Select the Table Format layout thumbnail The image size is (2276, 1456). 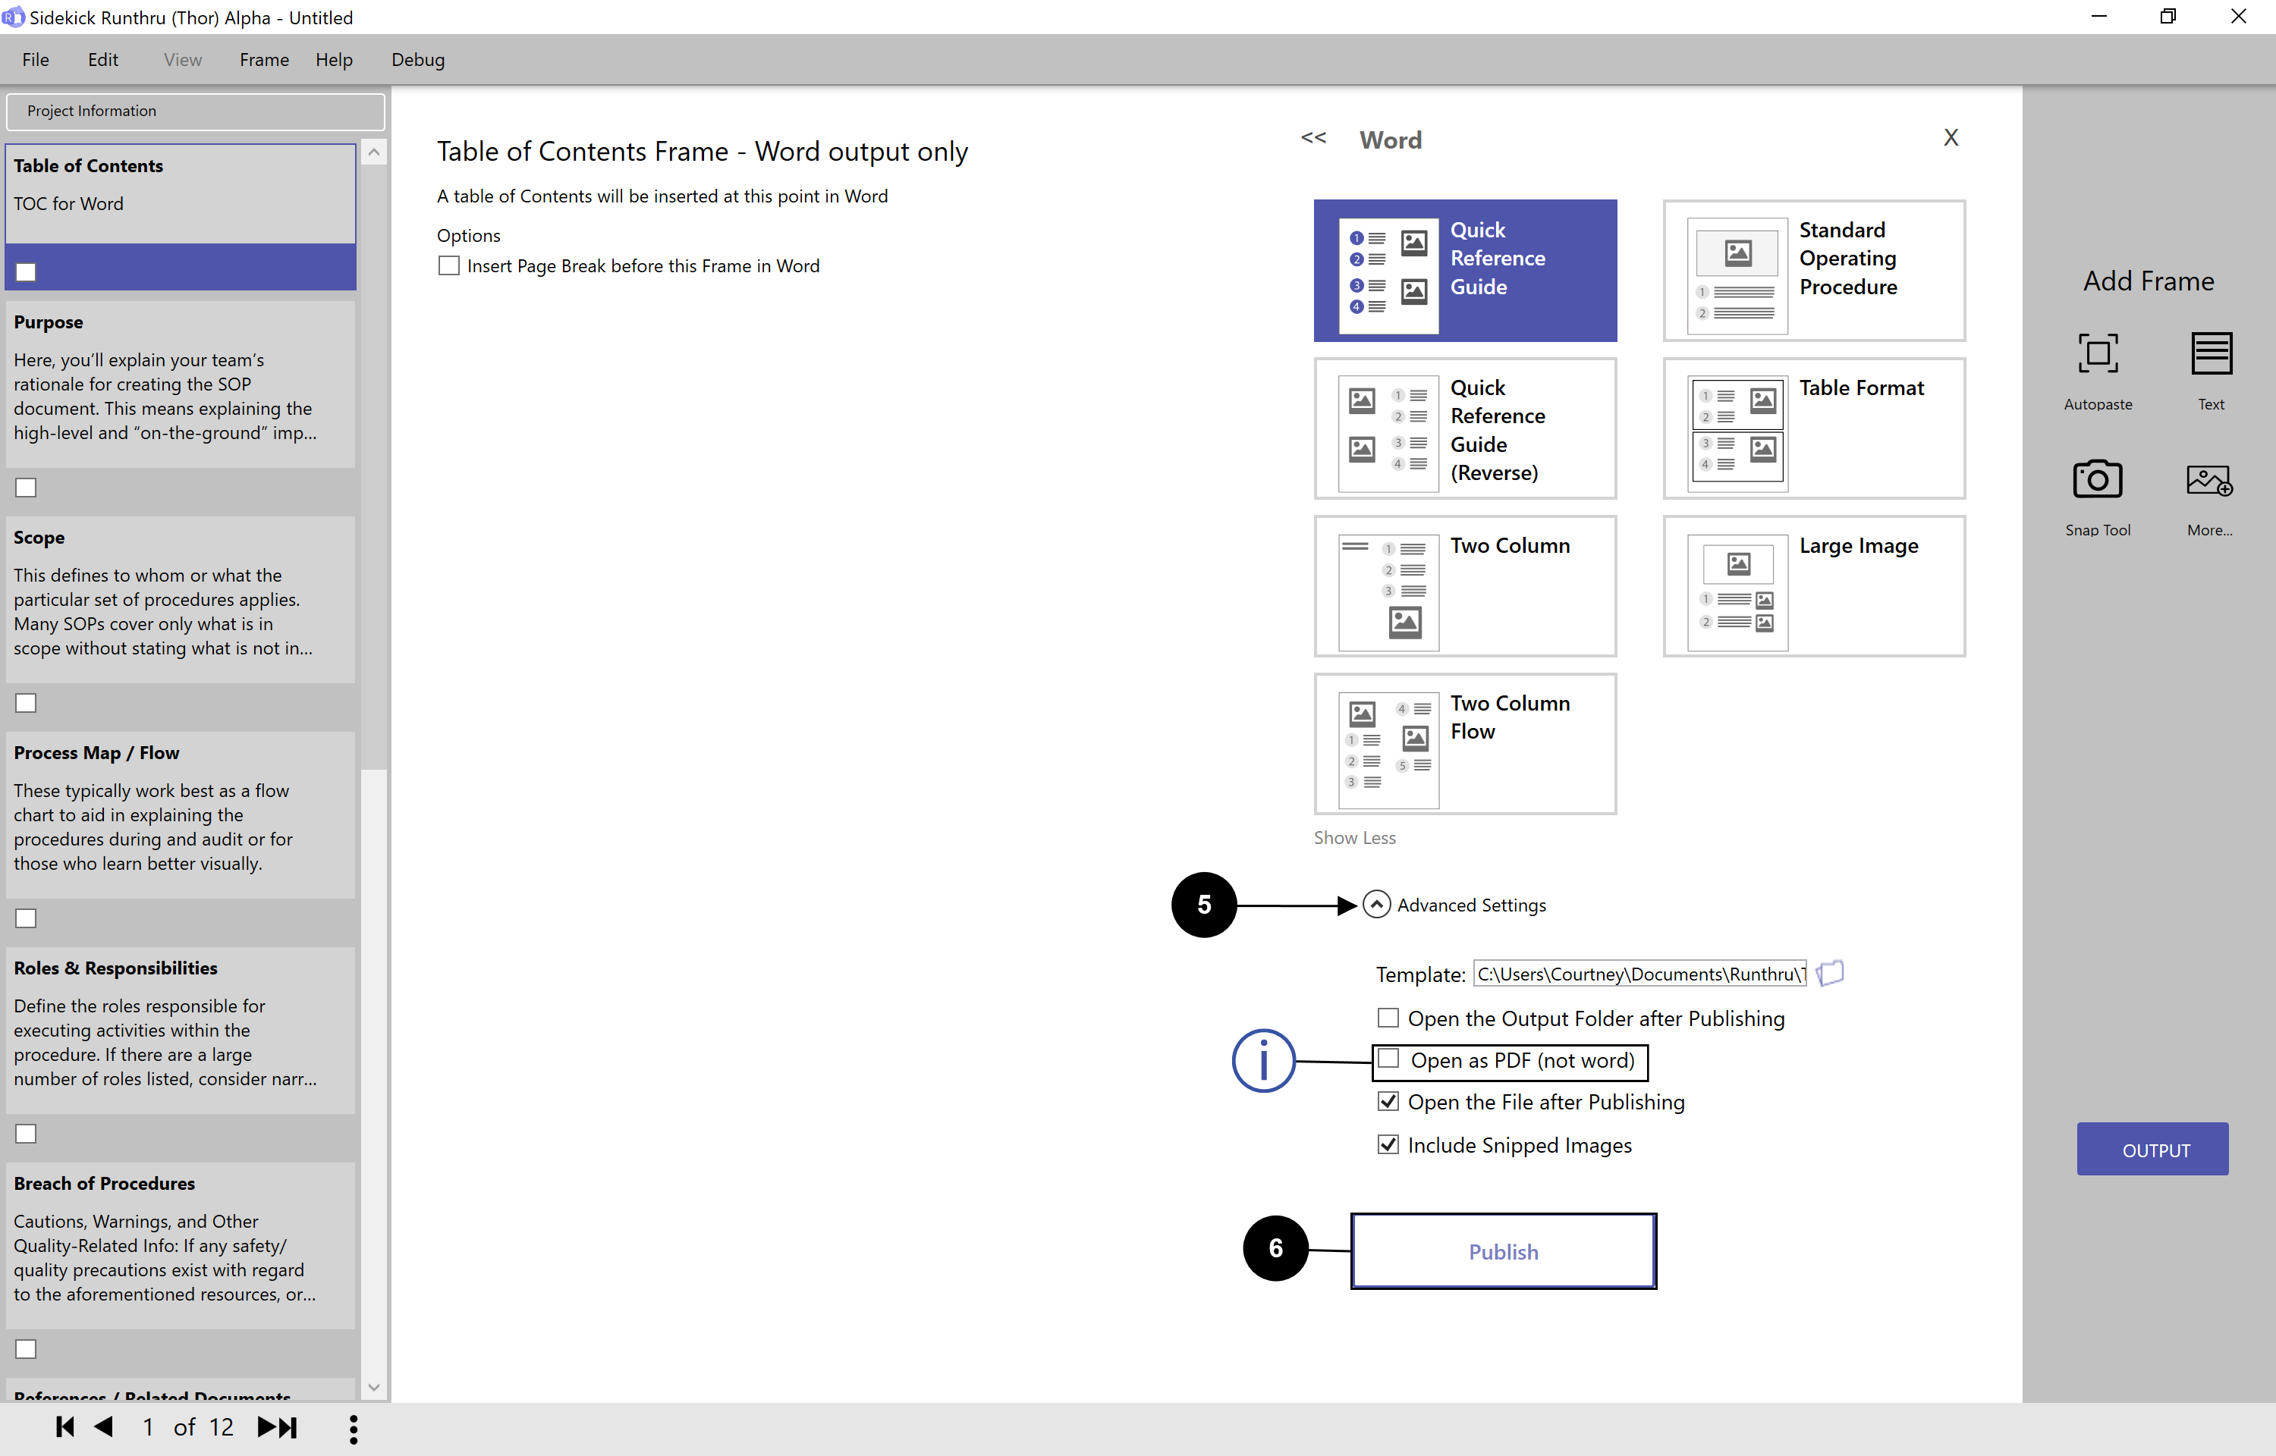point(1814,429)
